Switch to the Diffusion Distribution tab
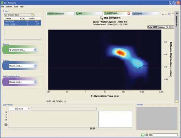This screenshot has width=181, height=138. click(x=60, y=14)
